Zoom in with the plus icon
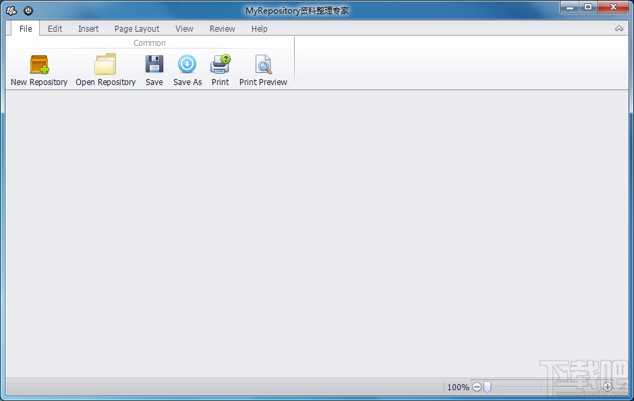634x401 pixels. (607, 387)
